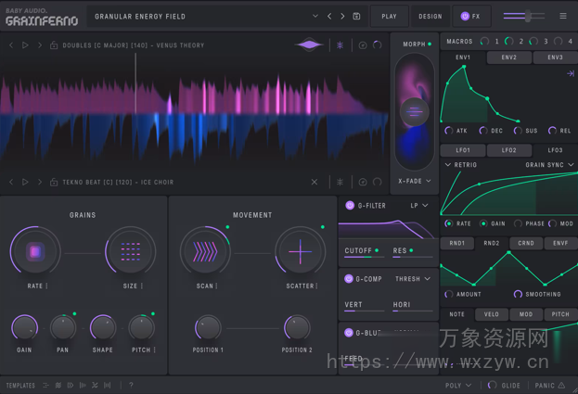Switch to the ENV3 tab
The width and height of the screenshot is (578, 394).
tap(555, 57)
